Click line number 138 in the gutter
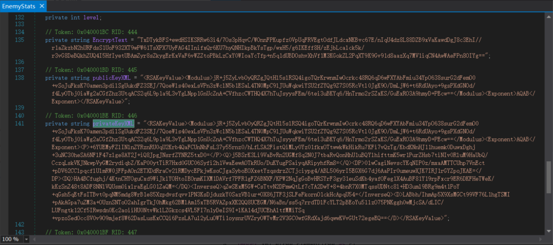Screen dimensions: 553x245 [19, 78]
